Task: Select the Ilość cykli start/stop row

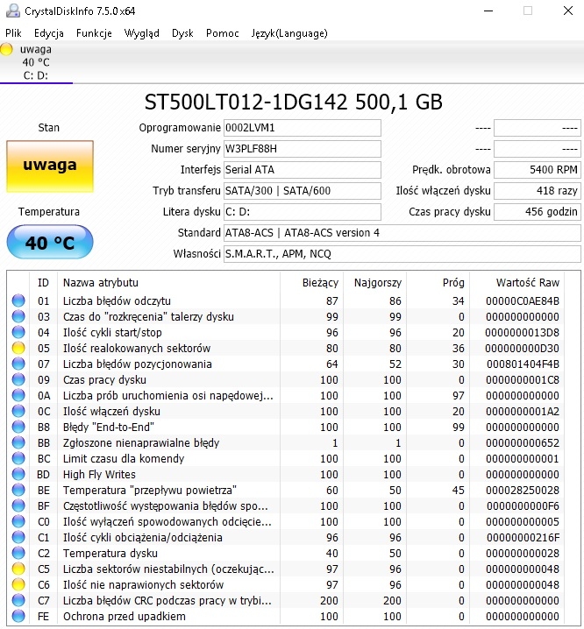Action: tap(286, 332)
